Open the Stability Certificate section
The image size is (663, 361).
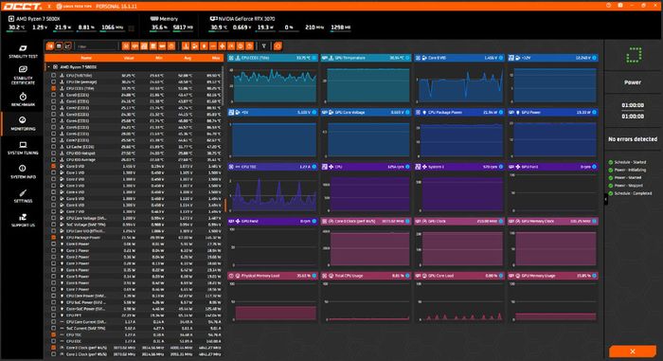tap(23, 75)
